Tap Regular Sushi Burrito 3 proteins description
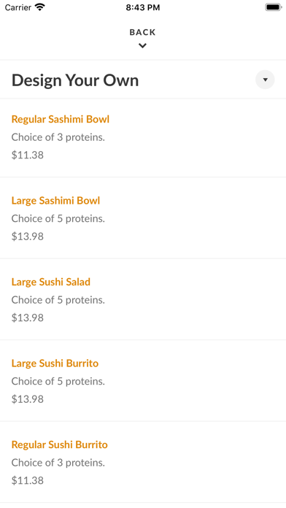Viewport: 286px width, 508px height. [58, 462]
